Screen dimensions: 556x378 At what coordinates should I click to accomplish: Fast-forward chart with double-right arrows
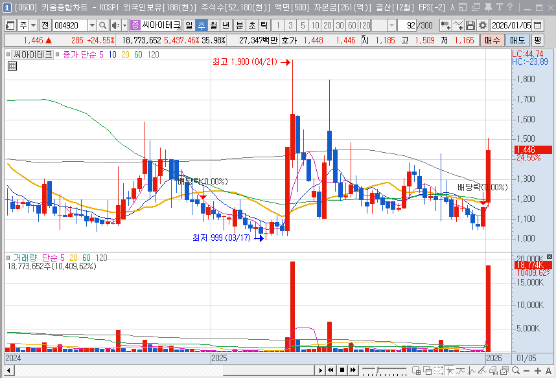(x=353, y=370)
